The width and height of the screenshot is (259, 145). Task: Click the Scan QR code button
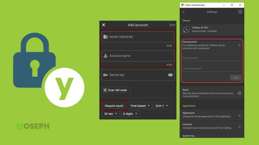[x=116, y=90]
